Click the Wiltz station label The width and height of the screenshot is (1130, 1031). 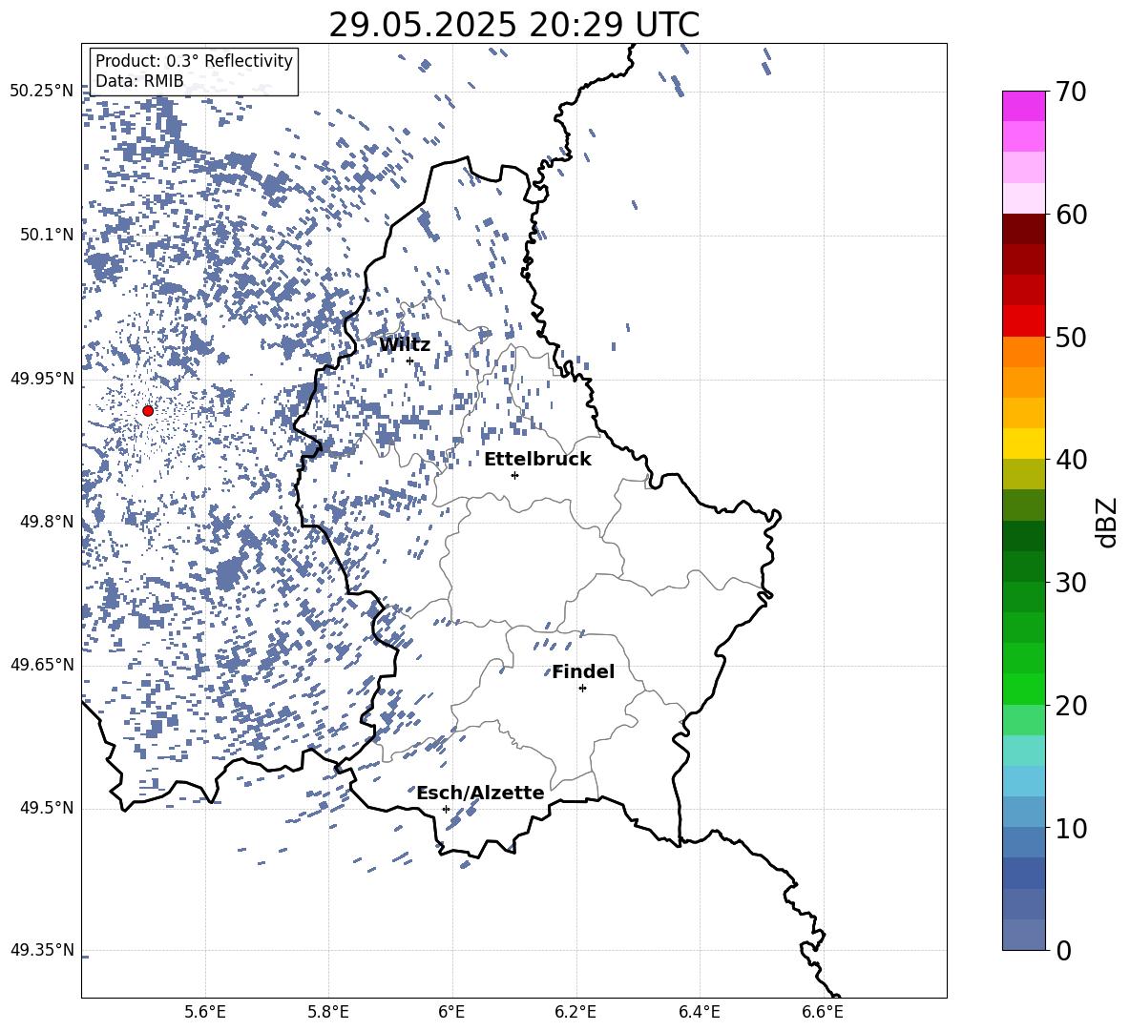405,345
